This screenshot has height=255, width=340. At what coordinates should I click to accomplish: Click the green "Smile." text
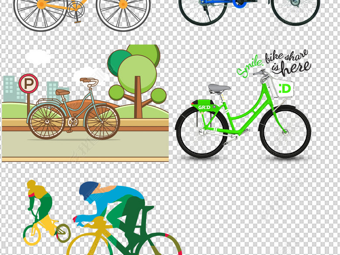click(x=250, y=67)
